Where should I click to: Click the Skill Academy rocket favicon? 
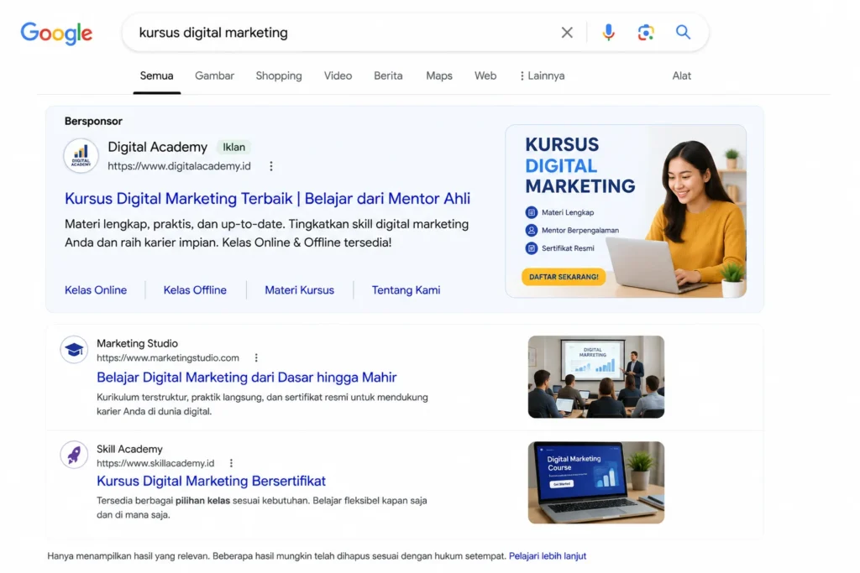pos(74,455)
